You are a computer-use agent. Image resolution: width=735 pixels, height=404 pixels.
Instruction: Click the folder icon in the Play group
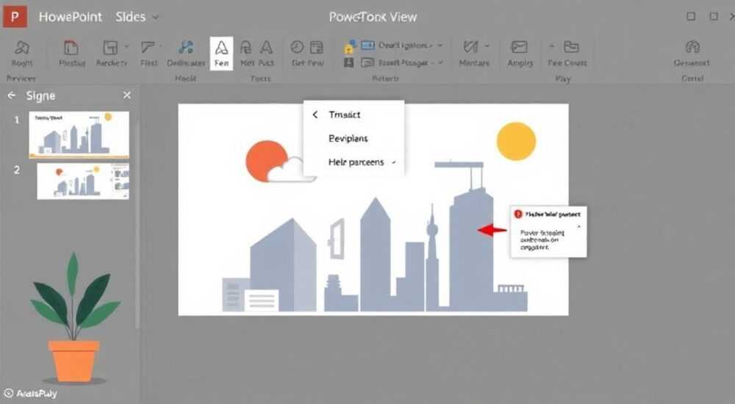(571, 47)
